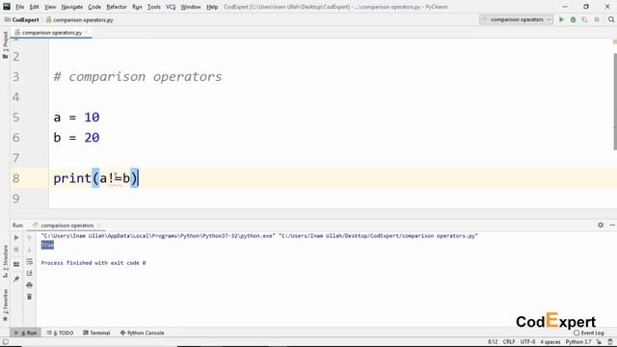The image size is (617, 347).
Task: Place cursor on line 6 'b = 20'
Action: click(x=76, y=138)
